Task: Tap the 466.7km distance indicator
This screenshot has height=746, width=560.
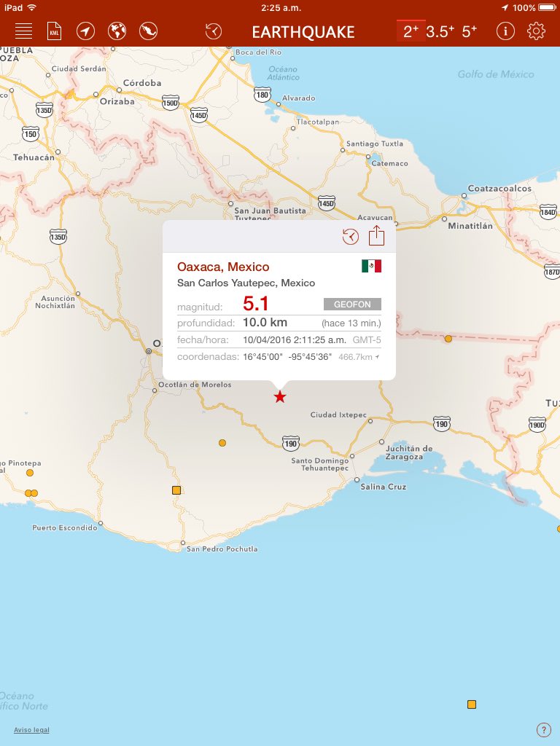Action: 359,357
